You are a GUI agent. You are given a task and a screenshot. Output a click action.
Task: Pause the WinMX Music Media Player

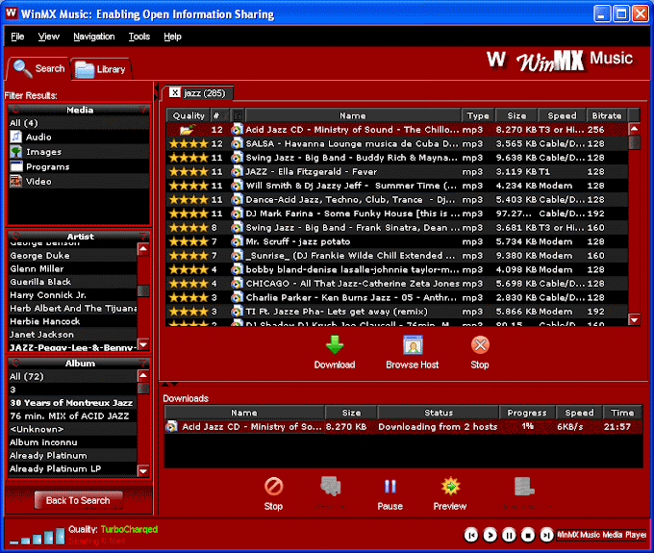(509, 535)
